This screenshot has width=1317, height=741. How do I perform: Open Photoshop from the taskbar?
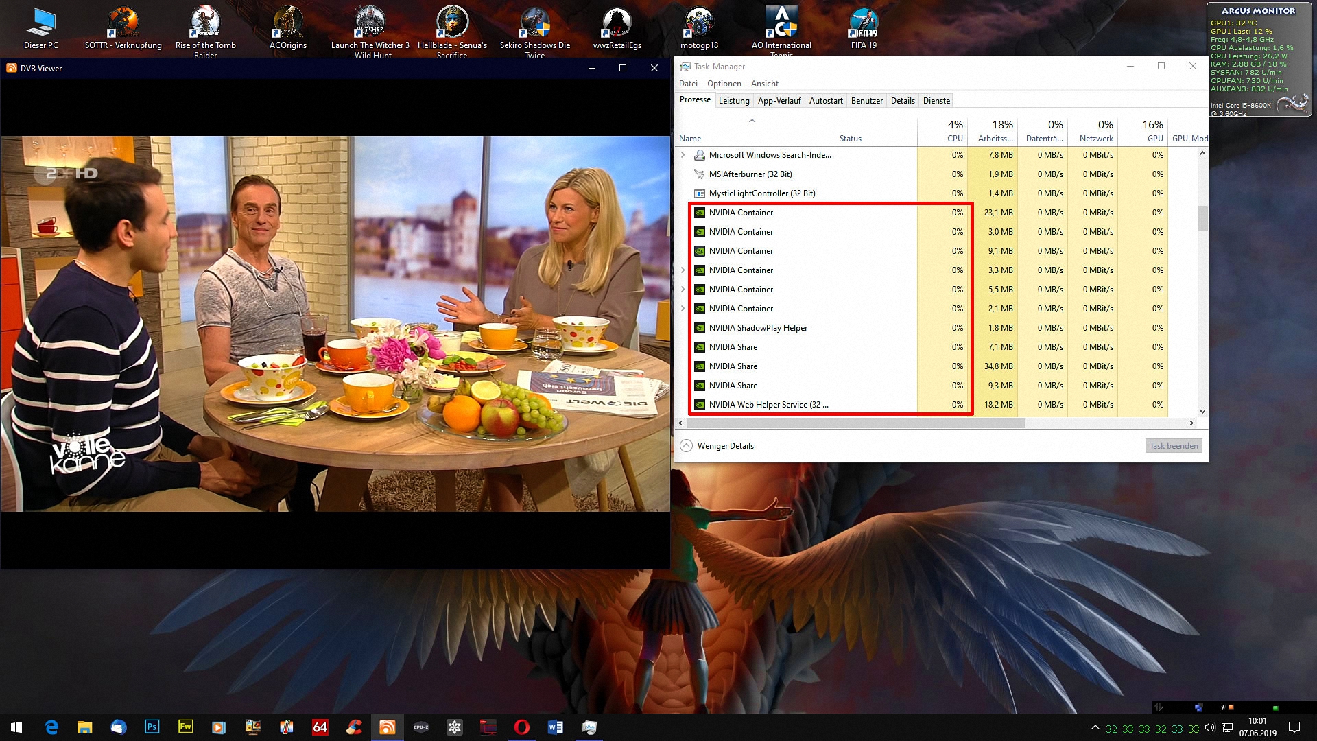click(x=152, y=727)
